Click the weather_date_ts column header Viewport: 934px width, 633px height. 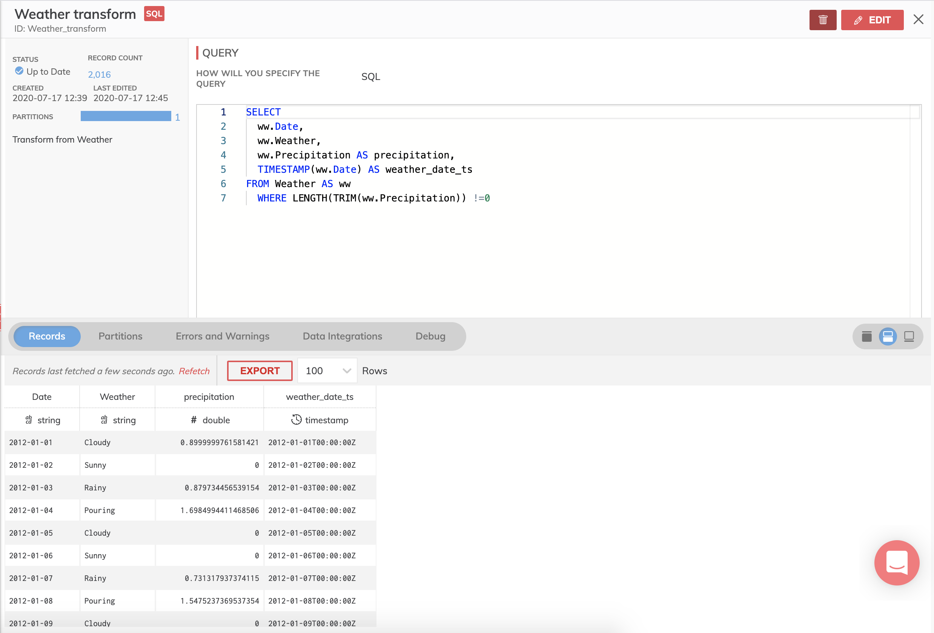320,397
